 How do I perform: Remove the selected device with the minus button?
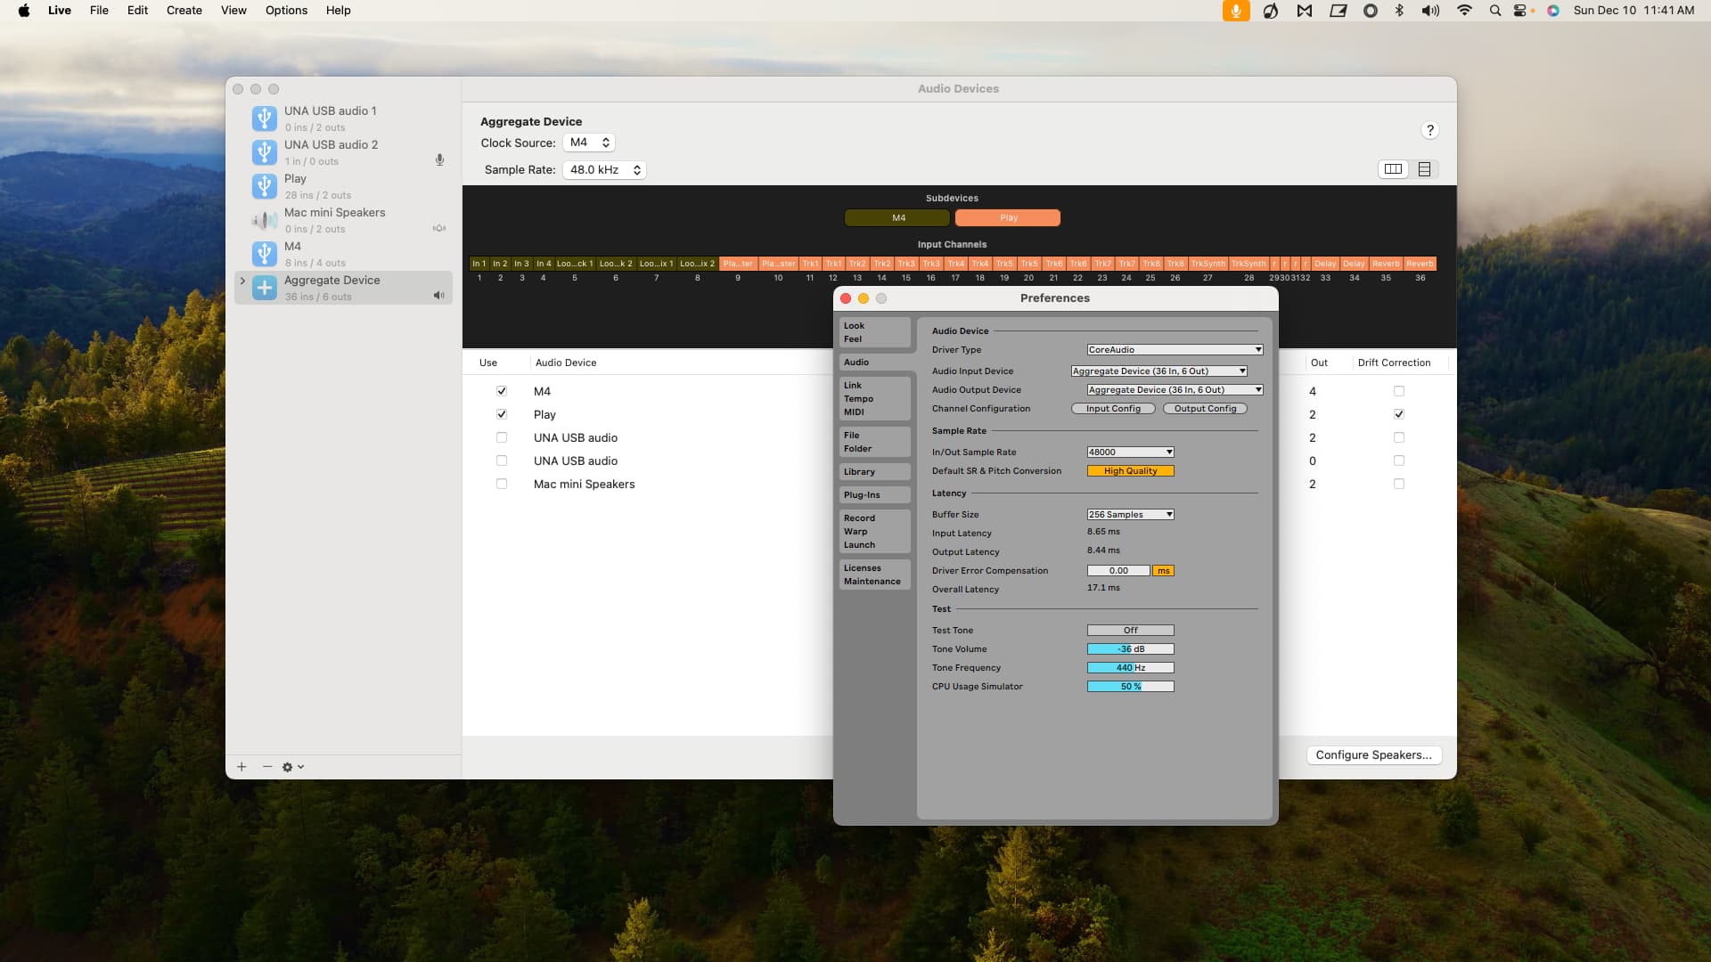point(267,767)
